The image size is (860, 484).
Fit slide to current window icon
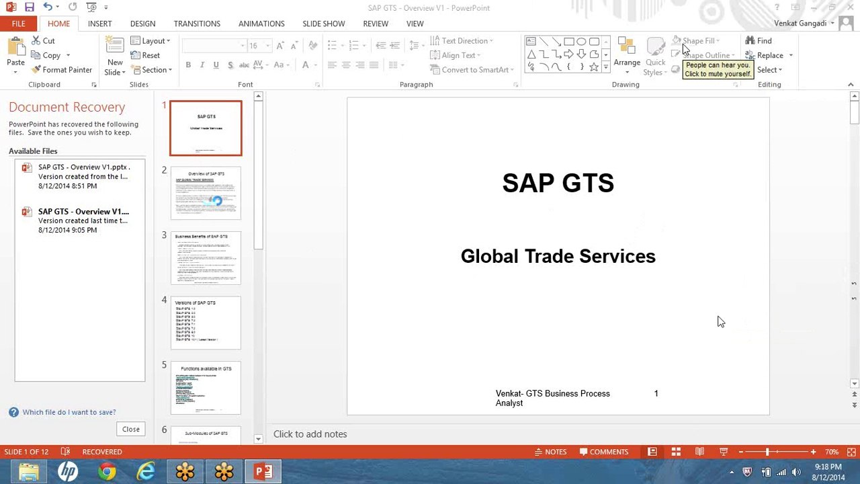coord(852,452)
